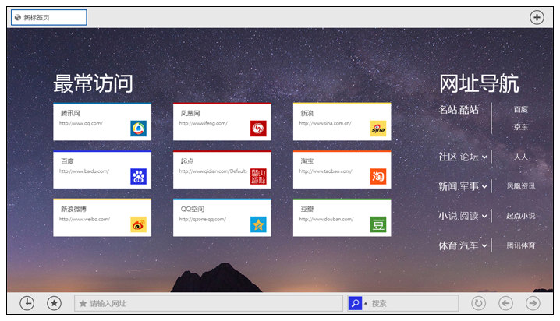
Task: Focus the 请输入网址 address field
Action: point(208,303)
